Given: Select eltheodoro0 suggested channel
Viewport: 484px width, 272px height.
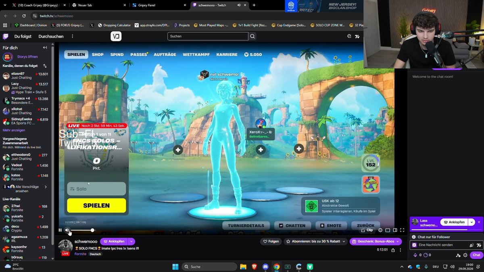Looking at the screenshot, I should coord(26,157).
